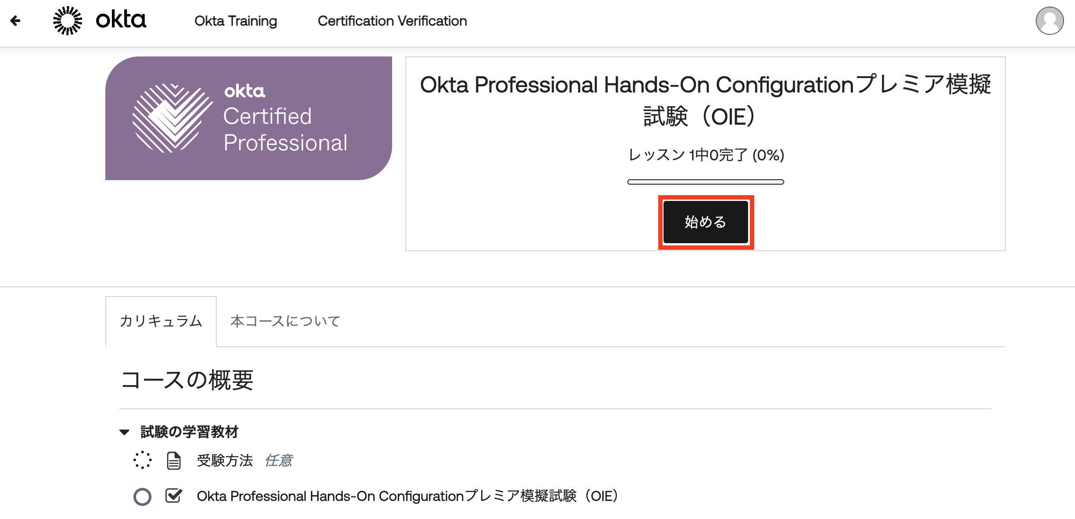1075x519 pixels.
Task: Click the open circle progress icon
Action: pos(142,497)
